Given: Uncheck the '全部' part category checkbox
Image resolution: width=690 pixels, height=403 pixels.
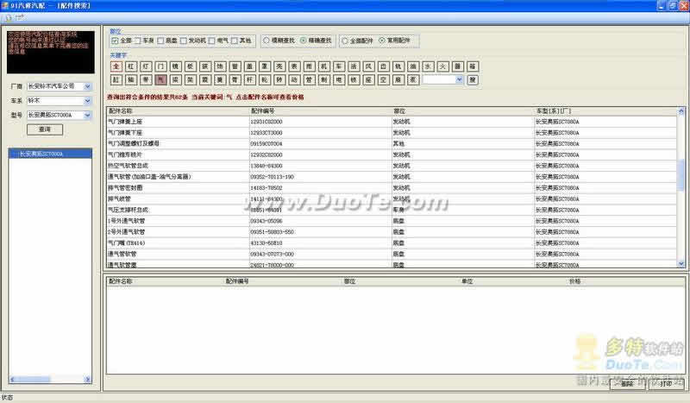Looking at the screenshot, I should [x=115, y=41].
